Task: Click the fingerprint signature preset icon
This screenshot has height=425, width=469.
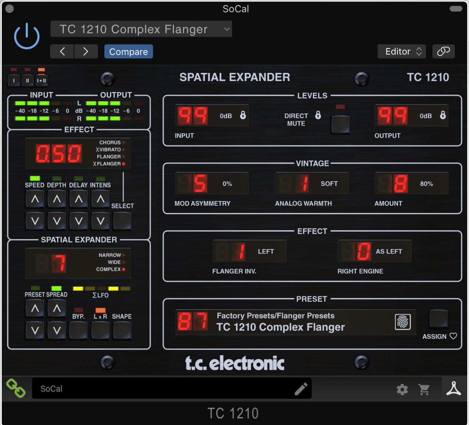Action: point(403,322)
